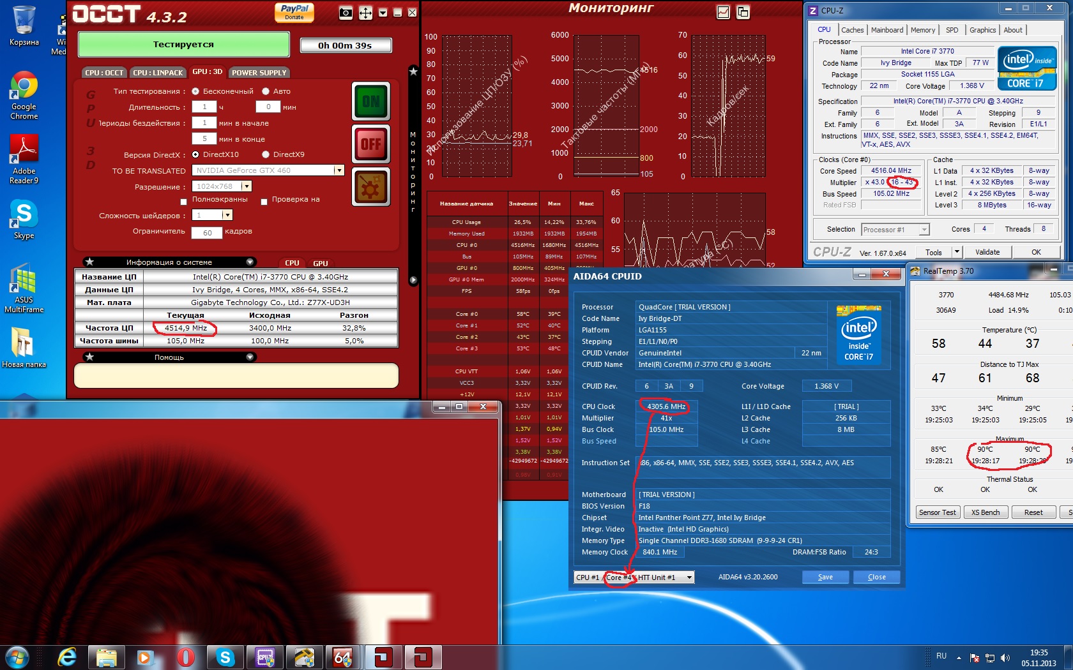Click the idle period at start field
Image resolution: width=1073 pixels, height=670 pixels.
[x=204, y=123]
